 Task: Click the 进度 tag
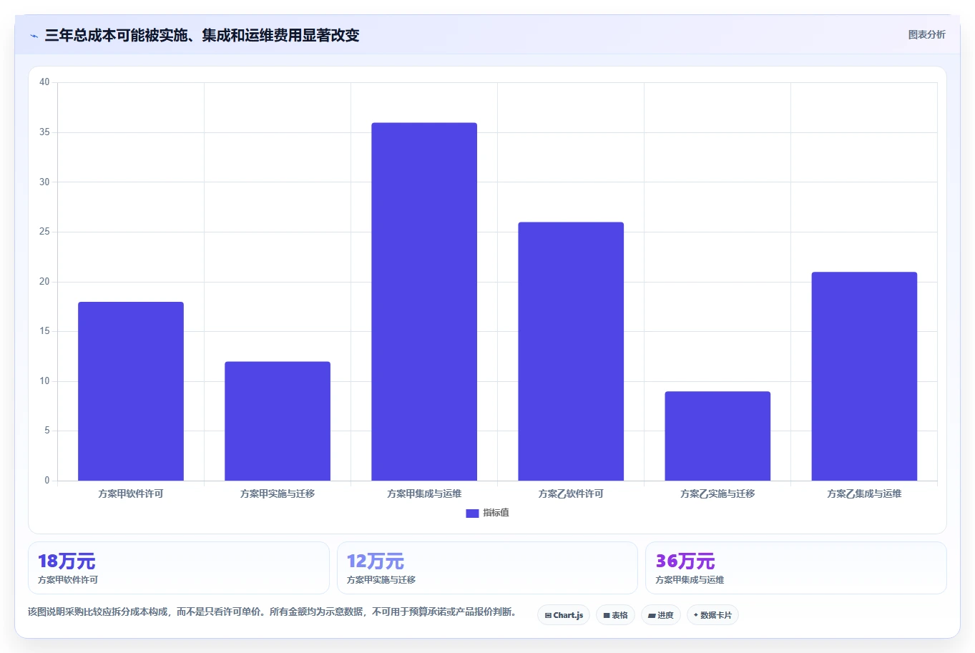[x=660, y=615]
